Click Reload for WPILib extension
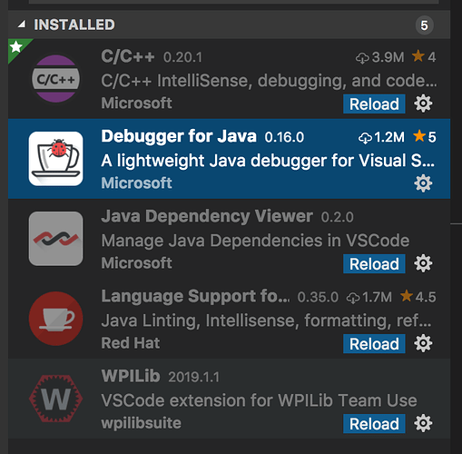The image size is (462, 454). pos(374,424)
